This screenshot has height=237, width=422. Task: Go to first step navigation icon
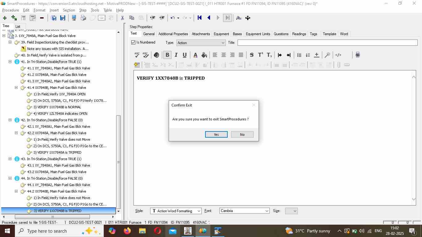[x=200, y=18]
